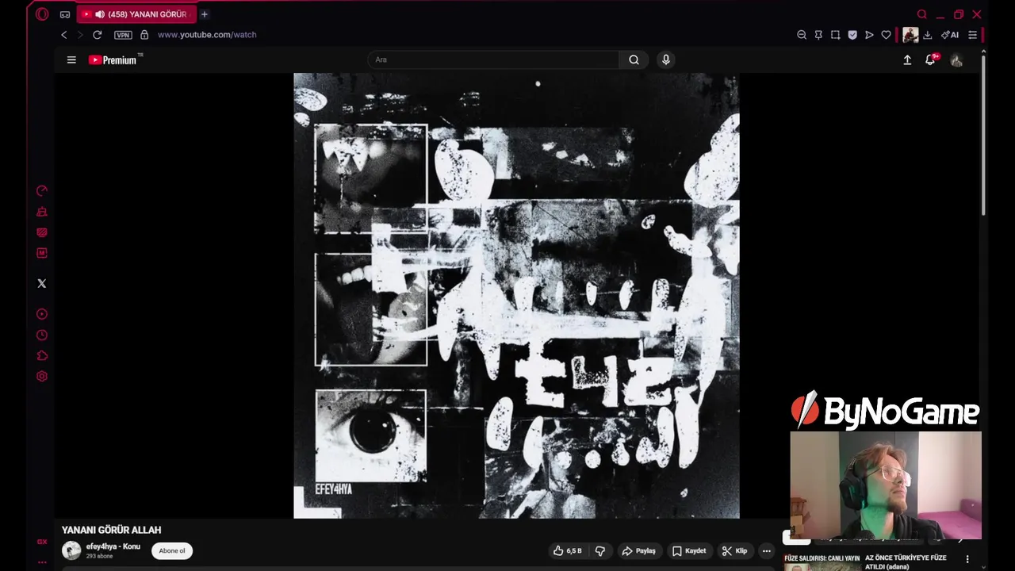
Task: Open the sidebar Player icon
Action: (x=42, y=314)
